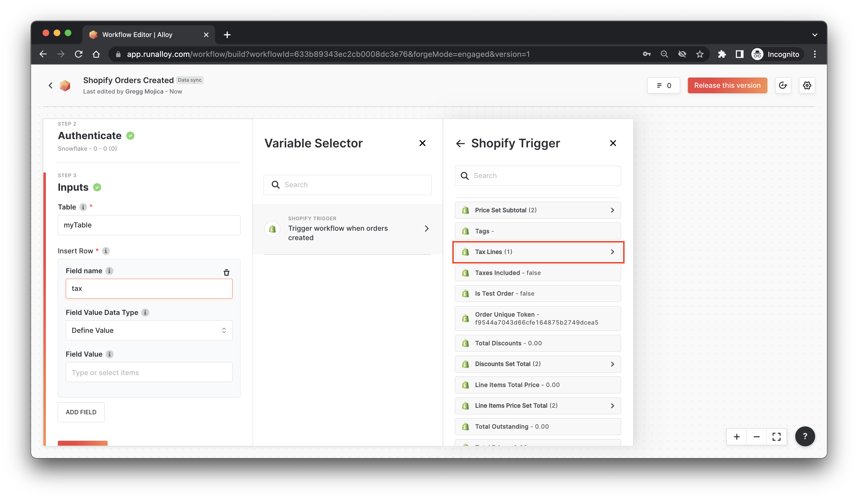Click the Shopify Trigger search box
The width and height of the screenshot is (858, 499).
pyautogui.click(x=545, y=176)
